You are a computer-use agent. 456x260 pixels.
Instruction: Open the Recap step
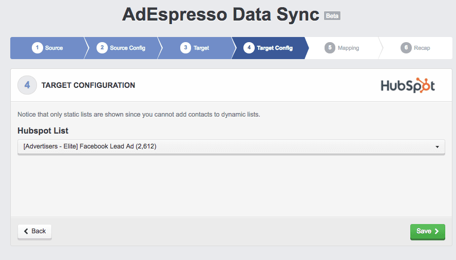(x=415, y=48)
